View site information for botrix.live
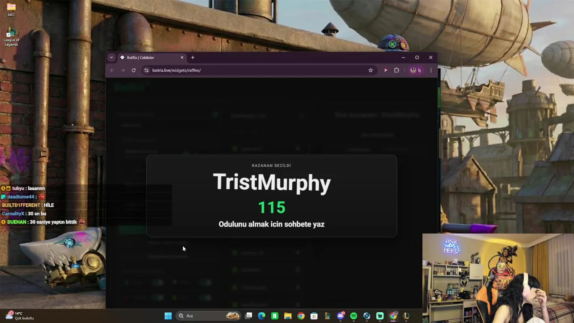The image size is (574, 323). coord(146,70)
